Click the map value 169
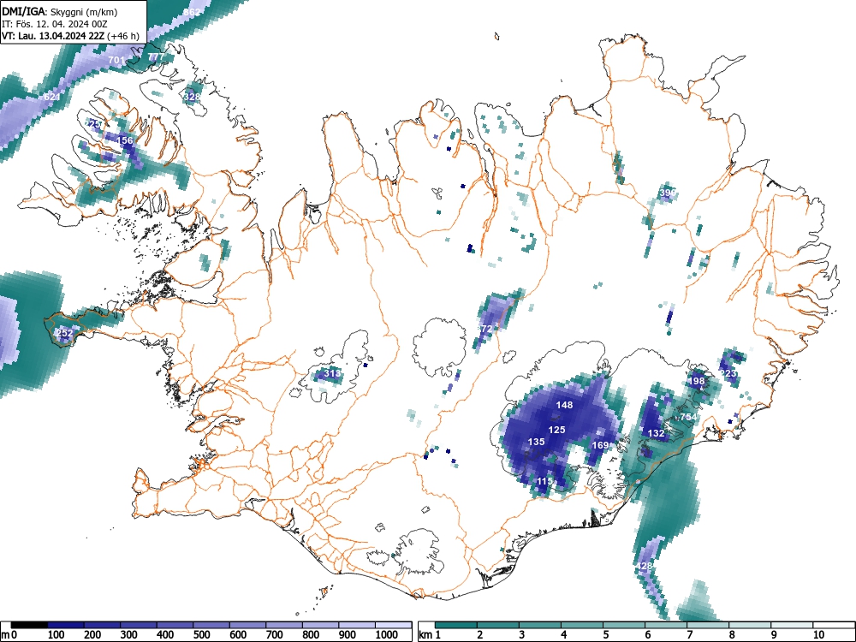 [600, 445]
